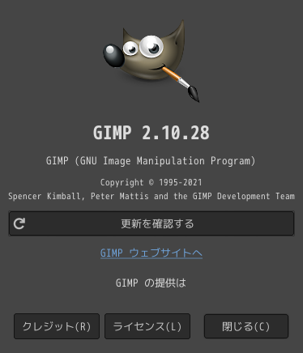This screenshot has height=353, width=303.
Task: Open the クレジット(R) credits button
Action: [x=57, y=326]
